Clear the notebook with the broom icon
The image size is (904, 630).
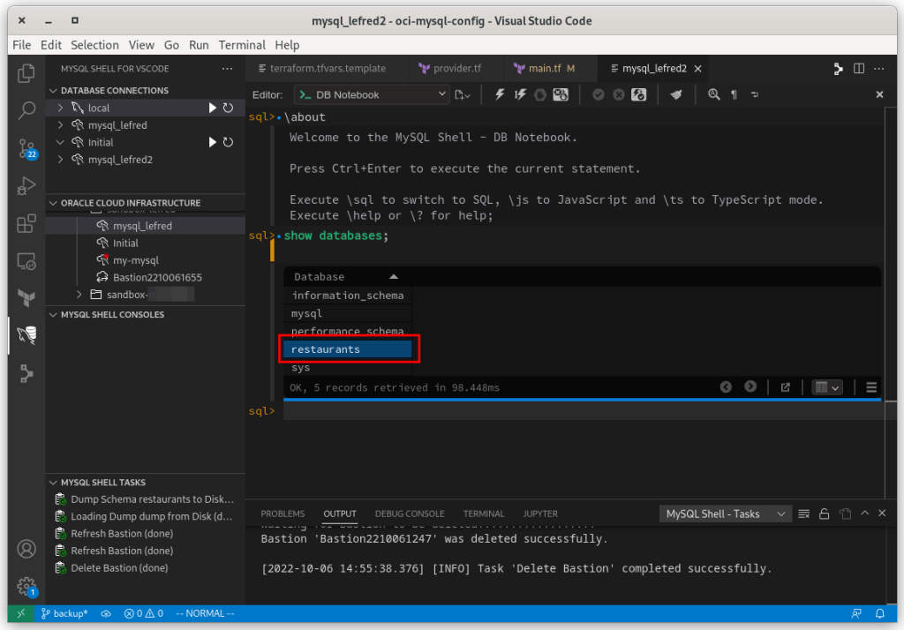click(677, 94)
